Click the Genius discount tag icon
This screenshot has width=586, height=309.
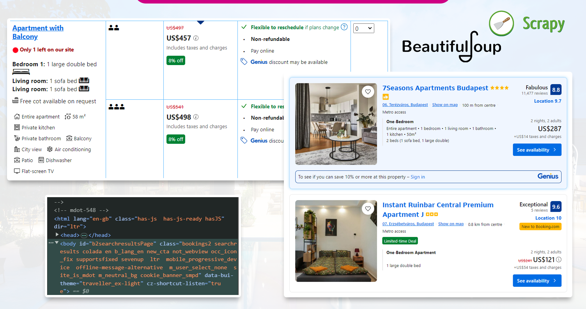244,62
